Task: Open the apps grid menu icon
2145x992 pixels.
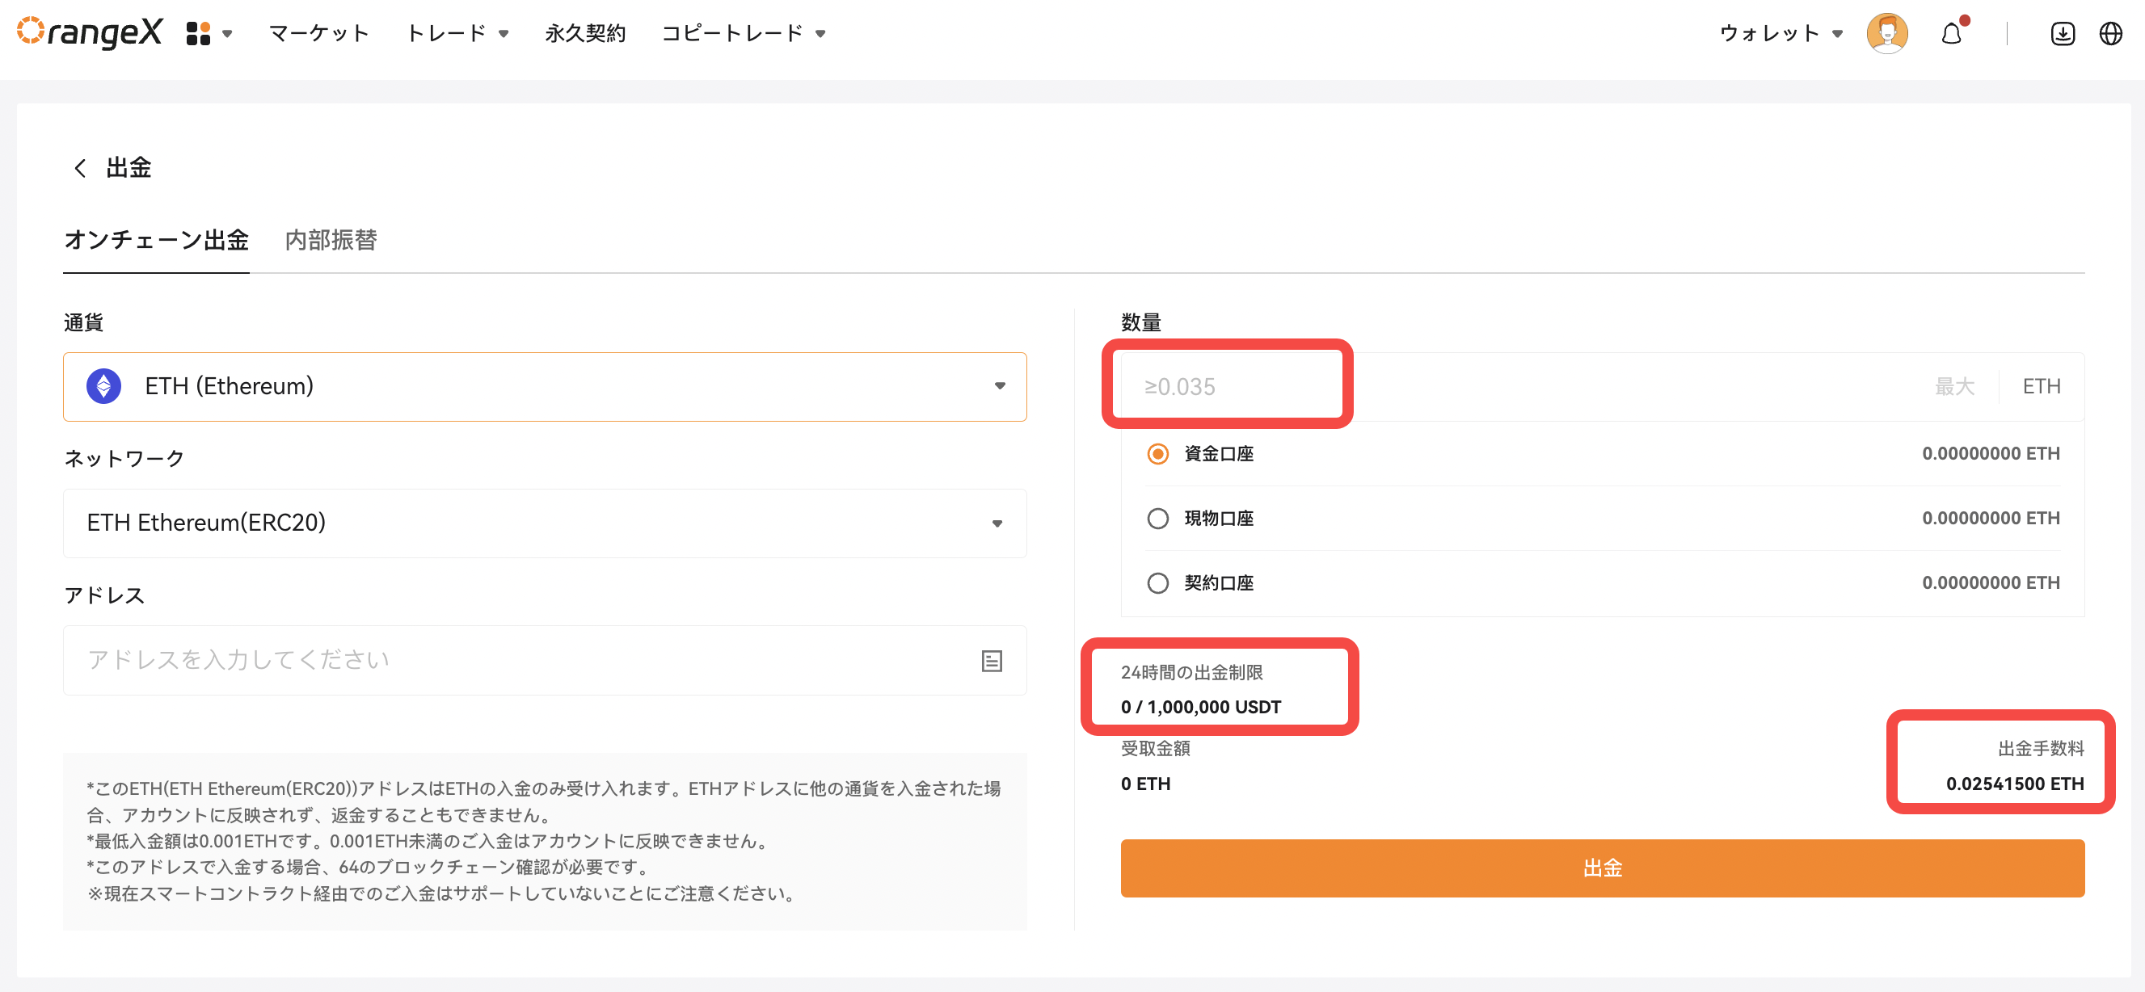Action: (198, 33)
